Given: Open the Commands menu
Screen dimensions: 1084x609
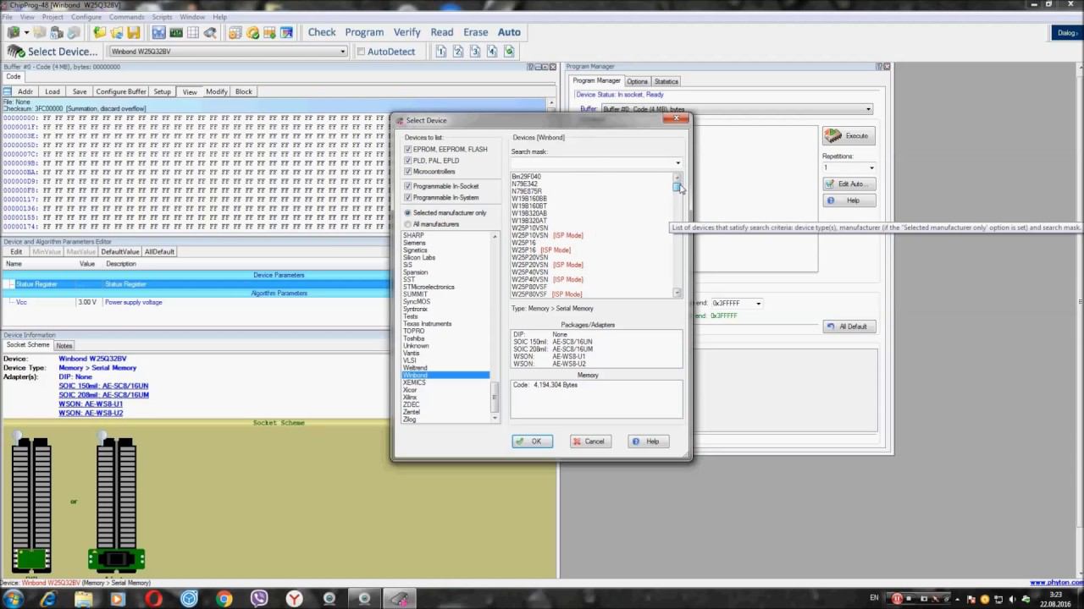Looking at the screenshot, I should 127,17.
